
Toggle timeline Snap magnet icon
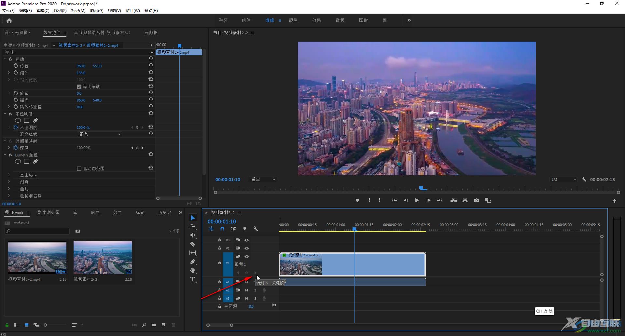[222, 229]
